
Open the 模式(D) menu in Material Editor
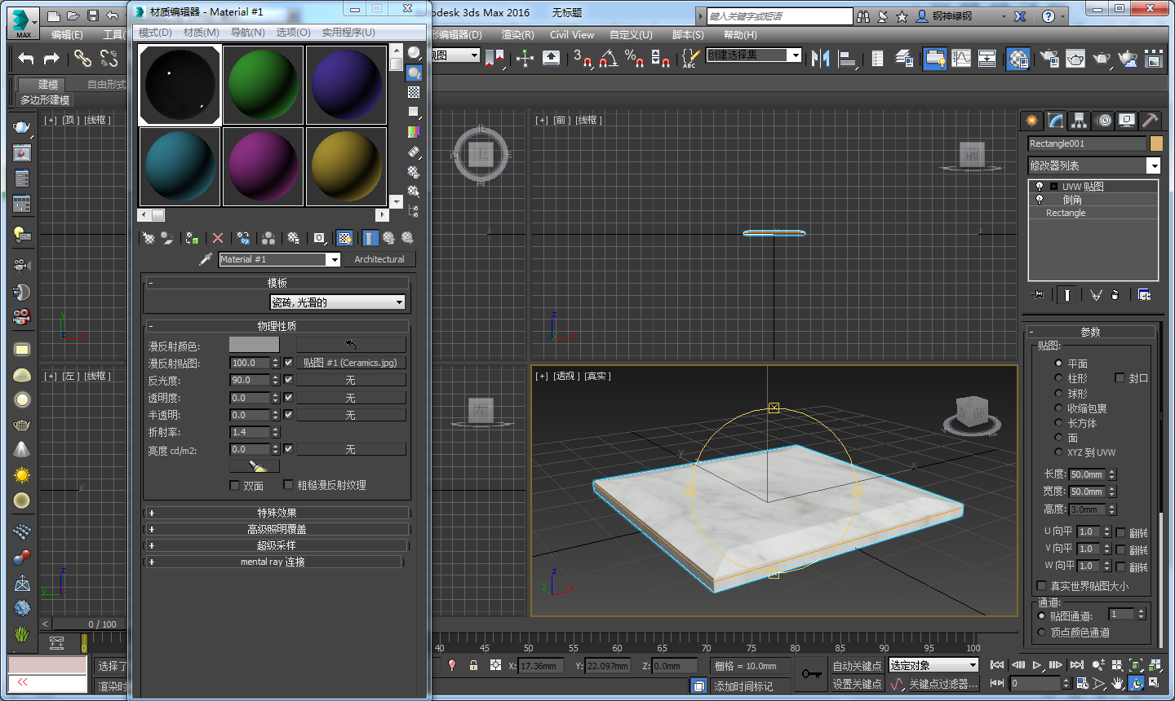155,33
